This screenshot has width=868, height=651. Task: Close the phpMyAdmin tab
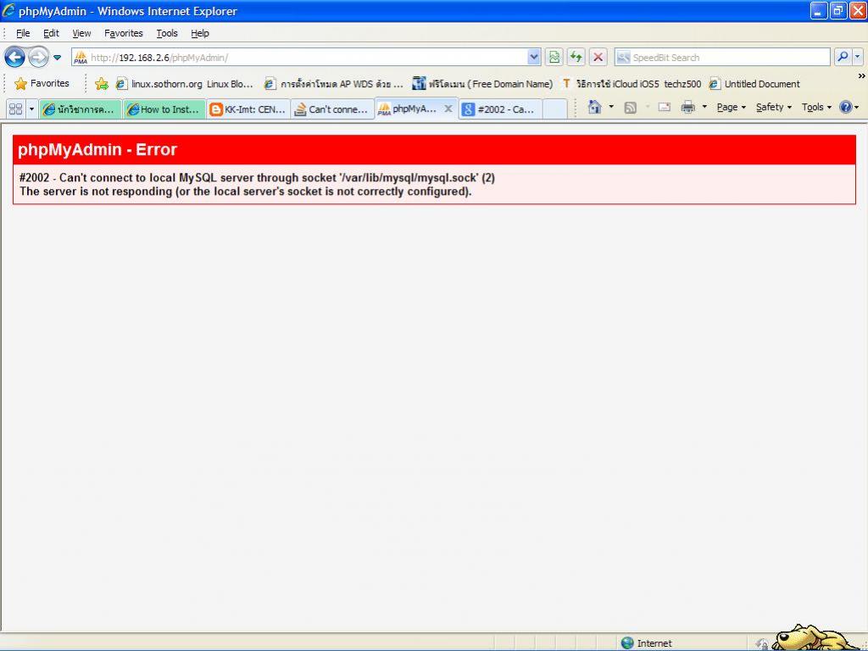pyautogui.click(x=448, y=108)
